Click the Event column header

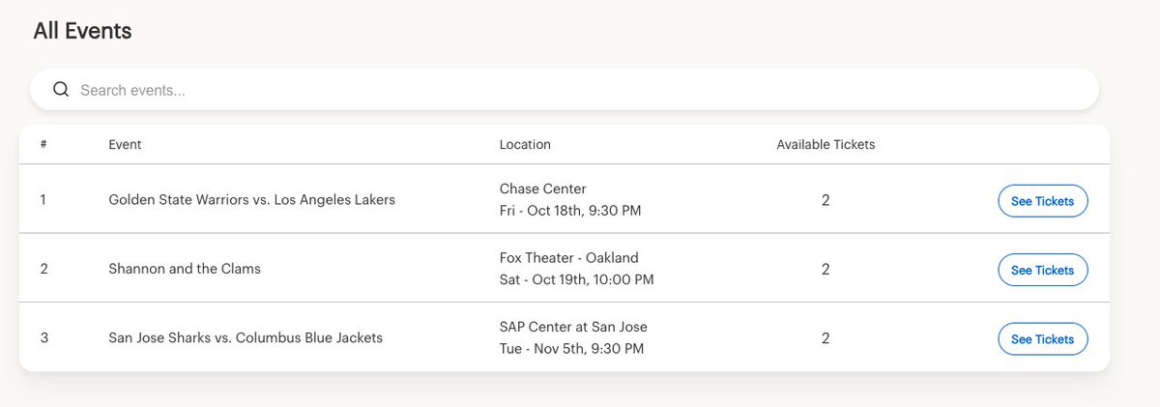[x=125, y=144]
